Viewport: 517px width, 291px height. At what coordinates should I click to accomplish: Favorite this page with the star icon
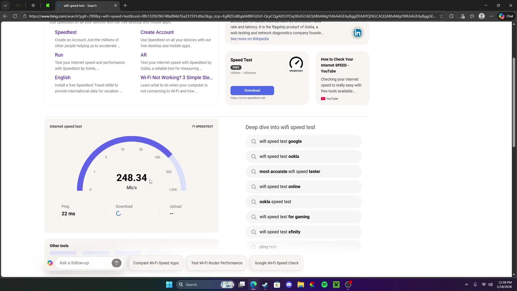coord(441,16)
